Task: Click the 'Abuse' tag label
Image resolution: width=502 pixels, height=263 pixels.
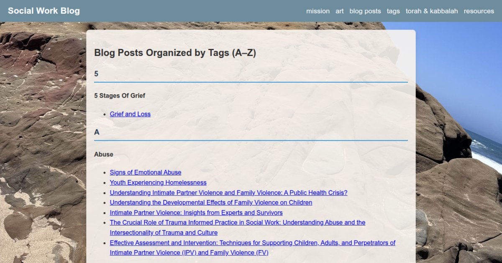Action: point(103,154)
